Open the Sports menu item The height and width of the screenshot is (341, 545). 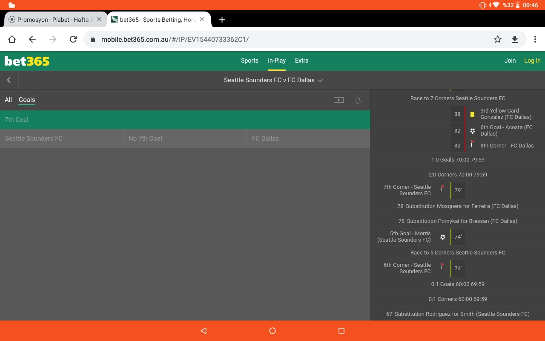pyautogui.click(x=250, y=61)
